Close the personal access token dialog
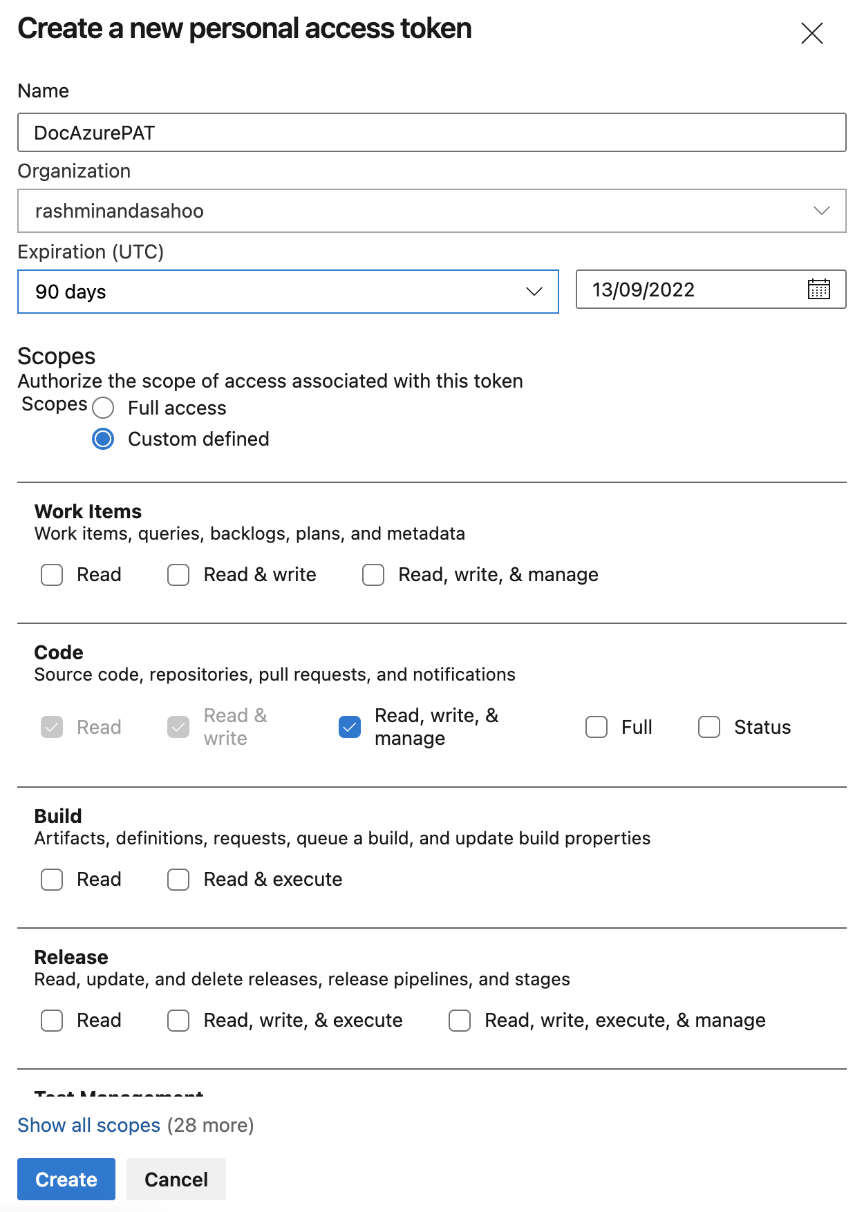 coord(811,32)
